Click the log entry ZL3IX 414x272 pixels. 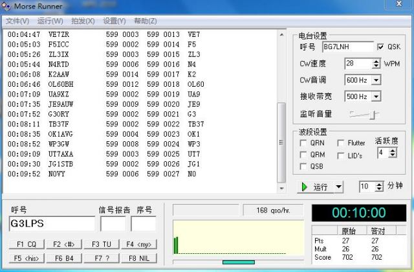point(59,54)
